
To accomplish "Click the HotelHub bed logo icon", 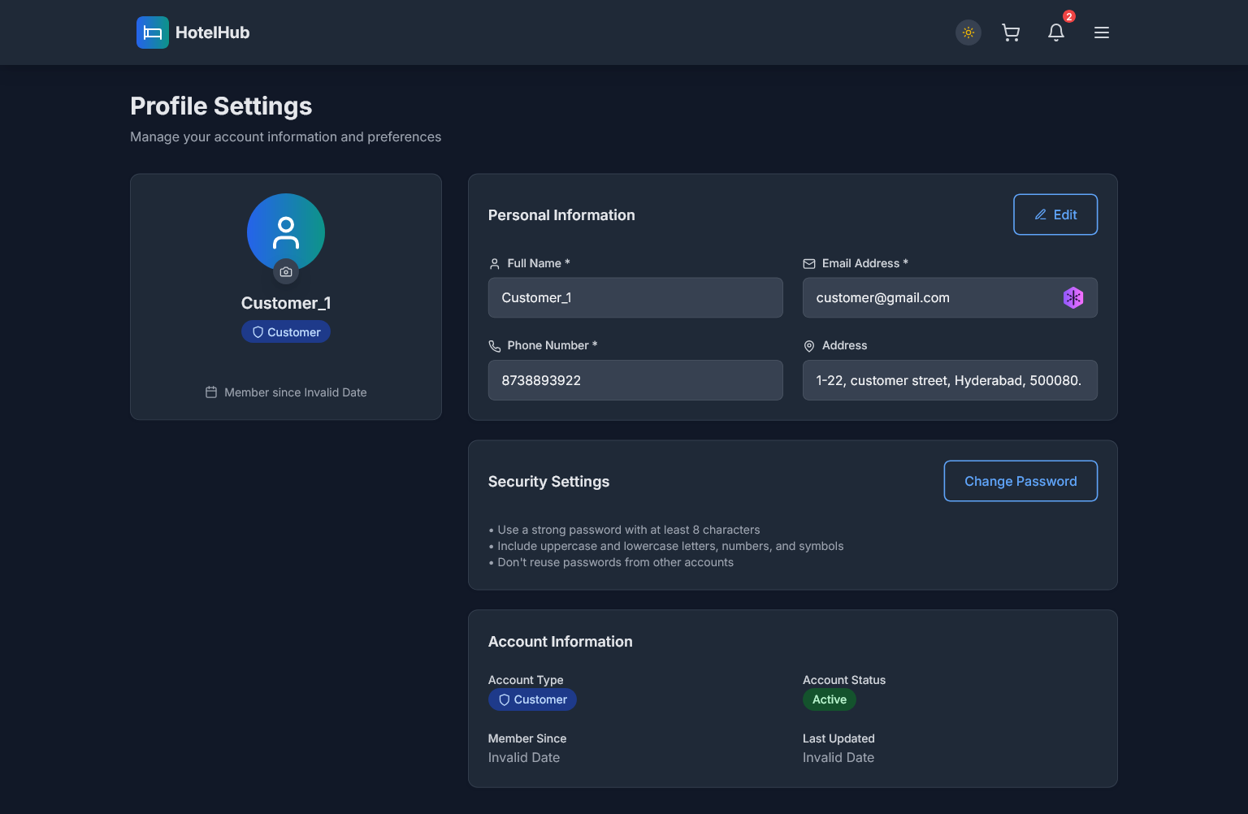I will 153,32.
